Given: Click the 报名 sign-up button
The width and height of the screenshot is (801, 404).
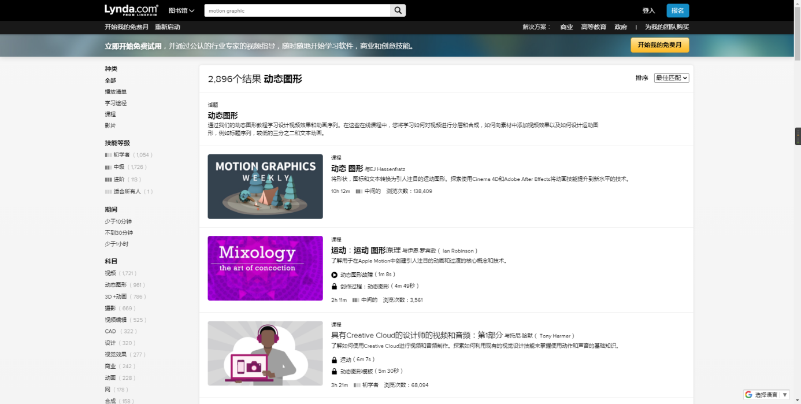Looking at the screenshot, I should (x=677, y=10).
